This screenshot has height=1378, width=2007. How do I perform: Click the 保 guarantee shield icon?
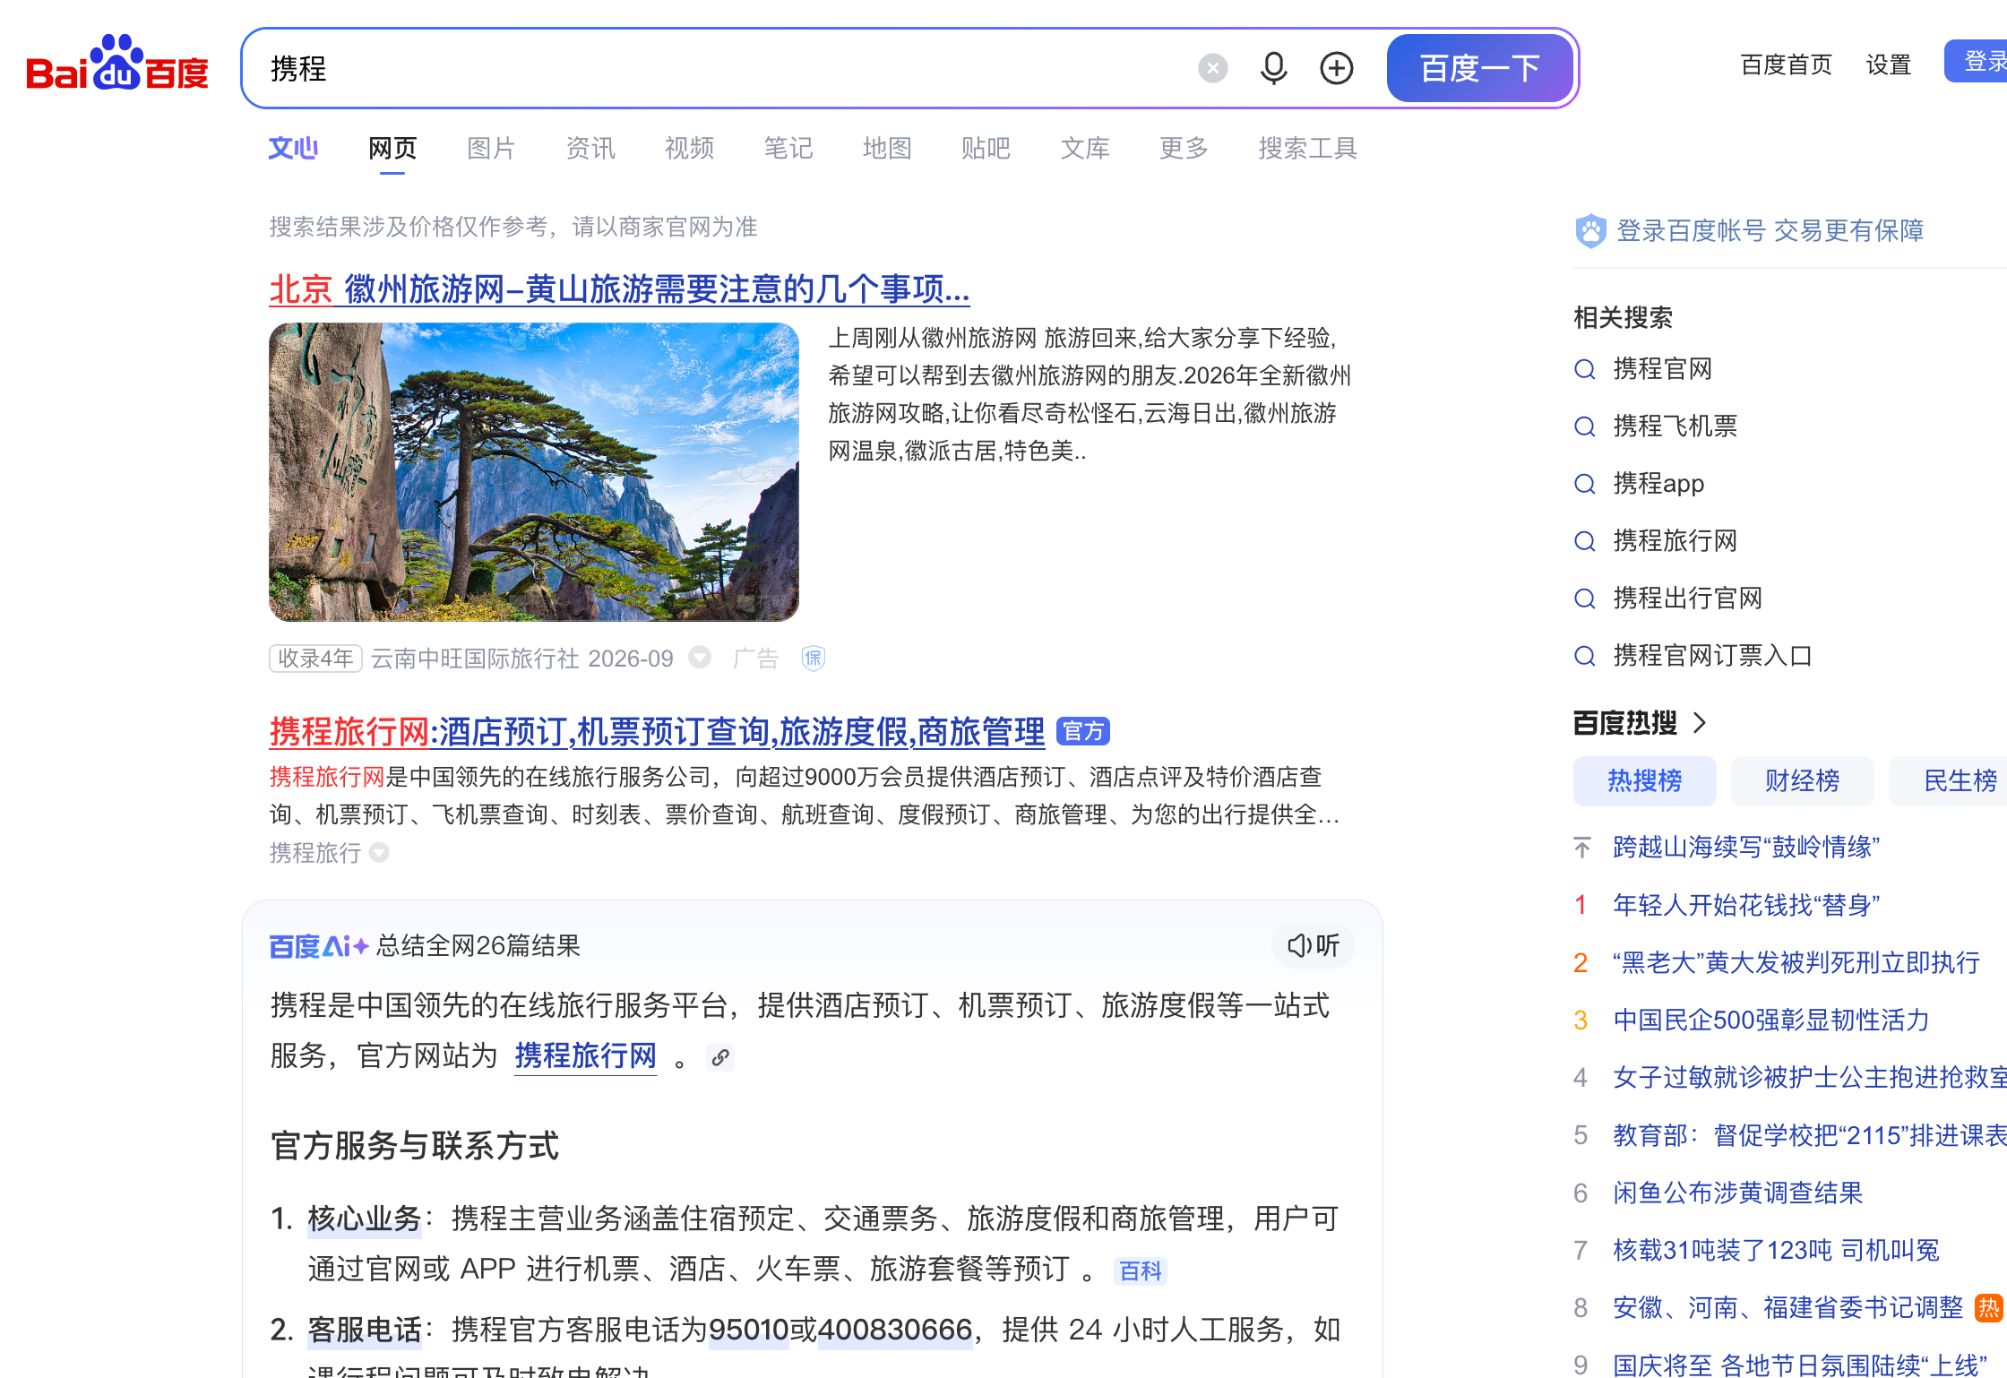(813, 659)
